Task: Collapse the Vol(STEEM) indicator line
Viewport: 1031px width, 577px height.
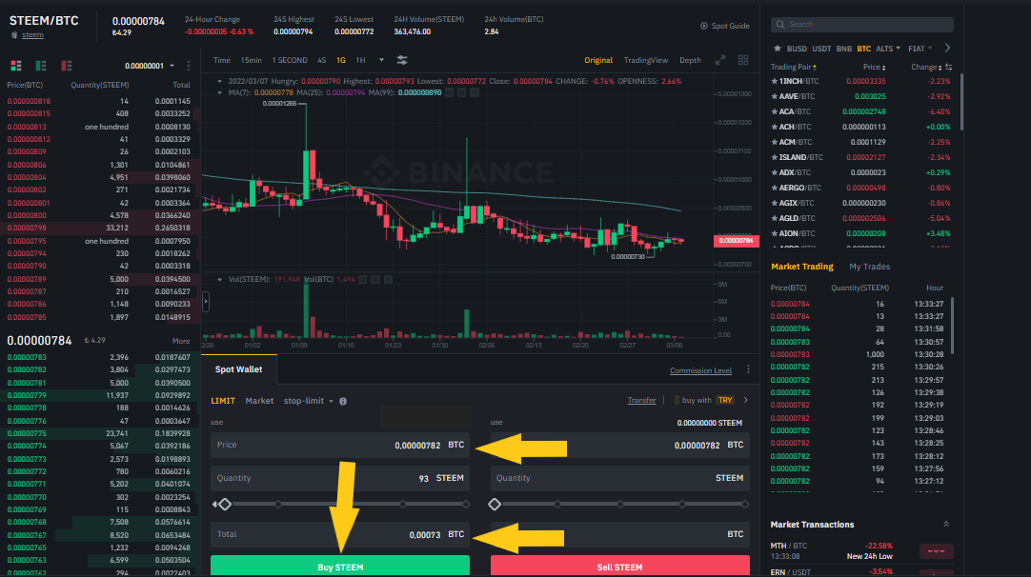Action: point(219,279)
